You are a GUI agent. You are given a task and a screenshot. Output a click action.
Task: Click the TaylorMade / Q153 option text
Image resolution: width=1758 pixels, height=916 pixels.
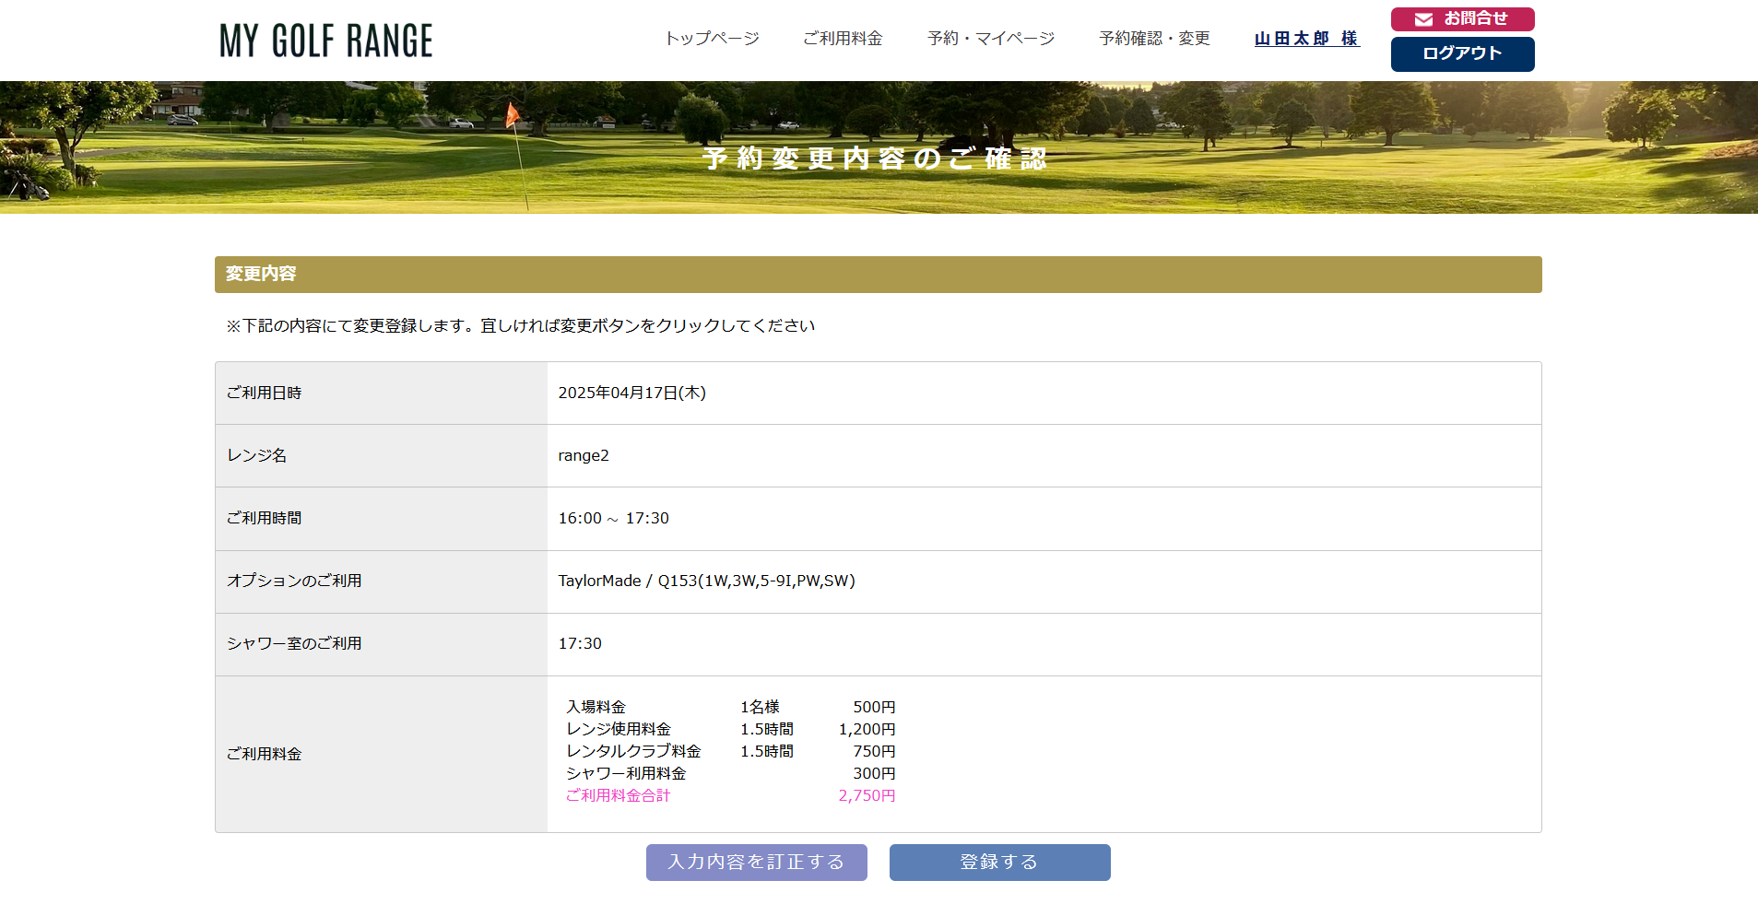(706, 581)
